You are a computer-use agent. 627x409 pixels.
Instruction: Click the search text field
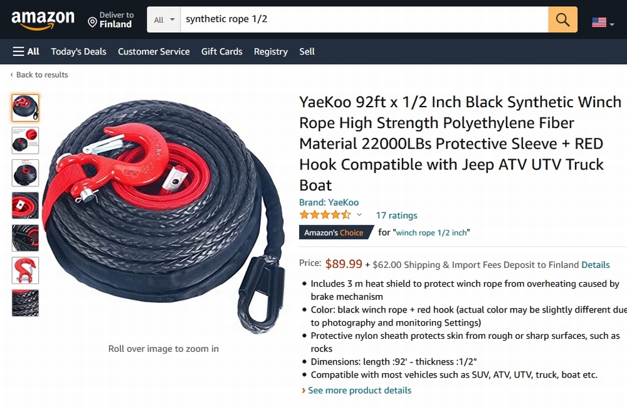[x=364, y=19]
